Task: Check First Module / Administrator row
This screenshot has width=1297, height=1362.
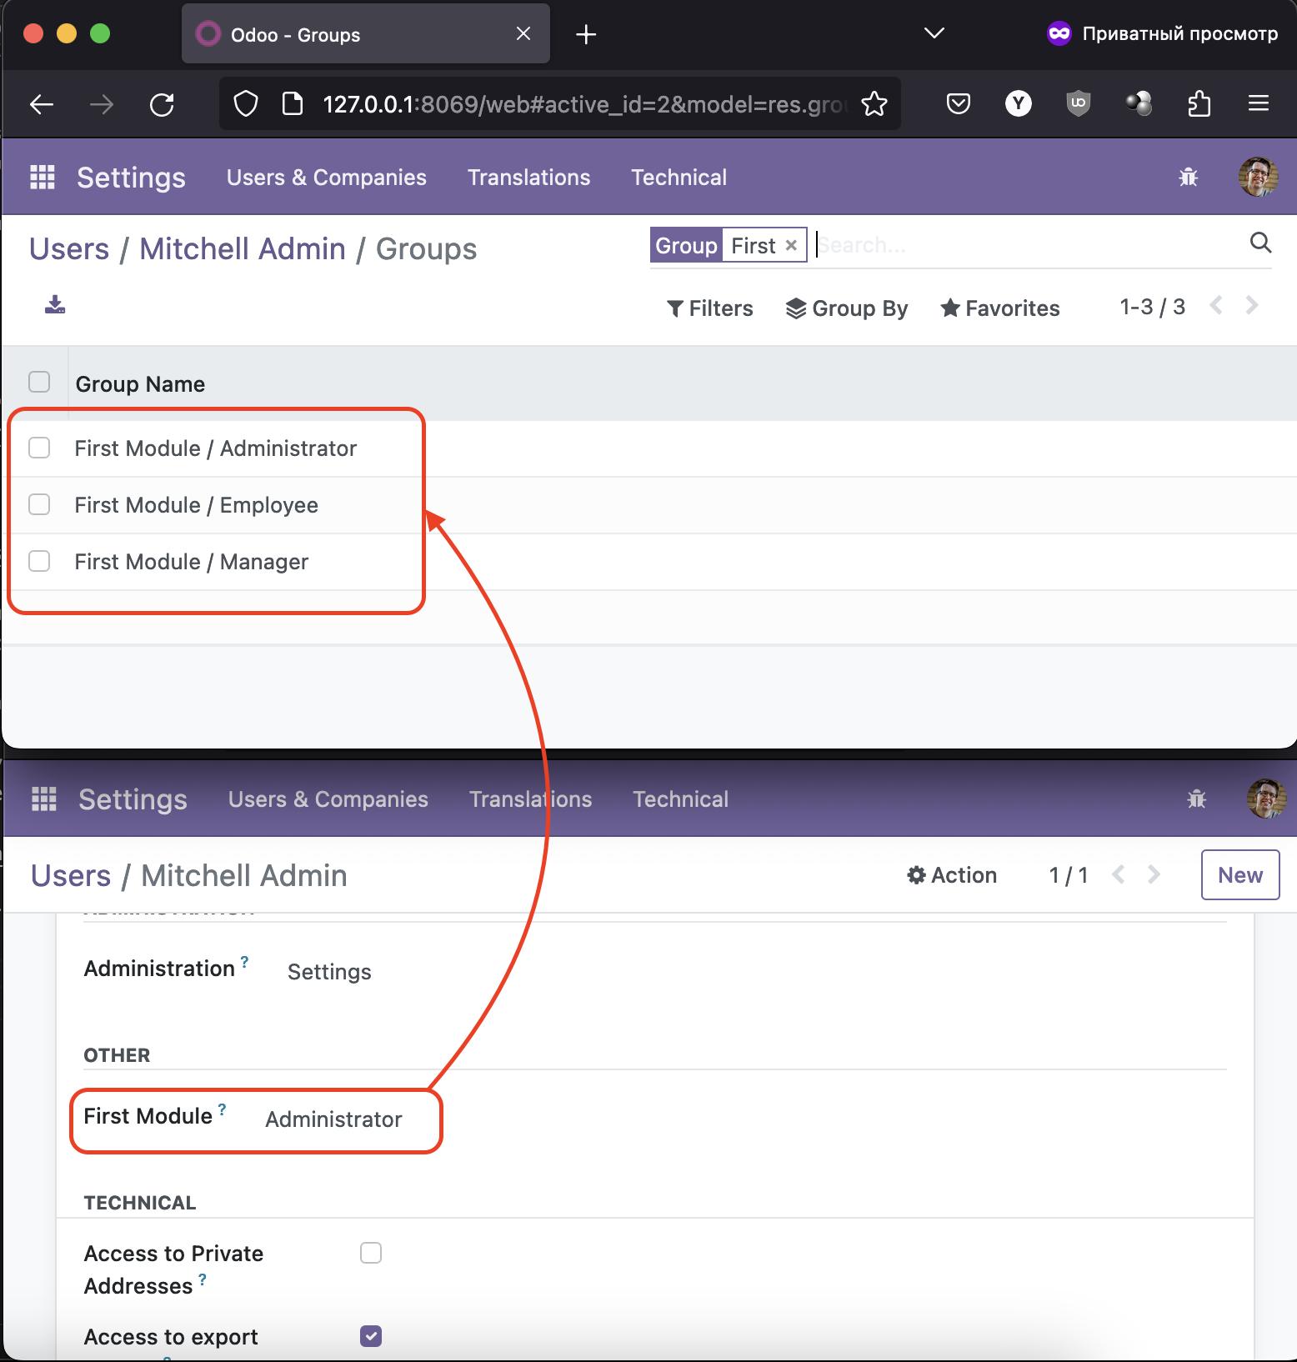Action: pyautogui.click(x=39, y=448)
